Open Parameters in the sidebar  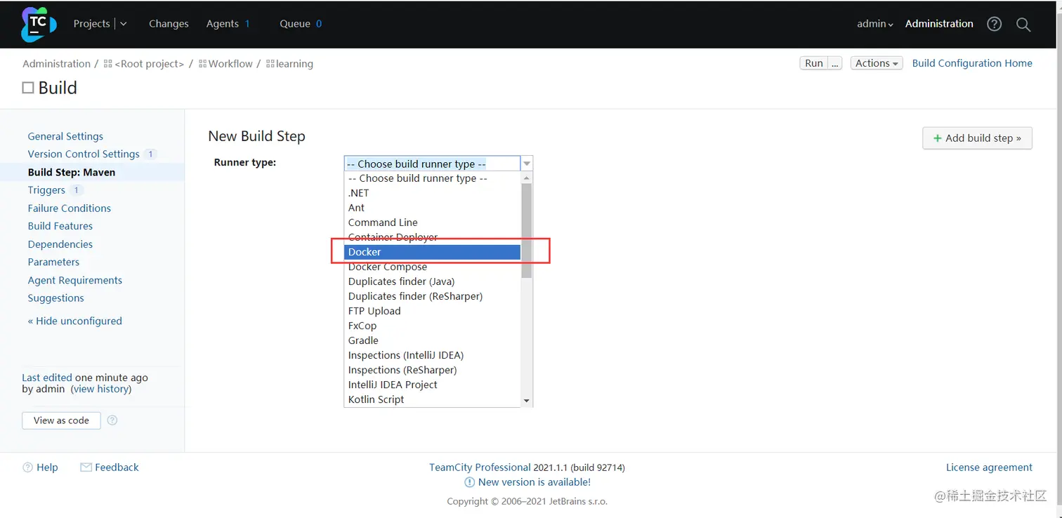point(53,262)
